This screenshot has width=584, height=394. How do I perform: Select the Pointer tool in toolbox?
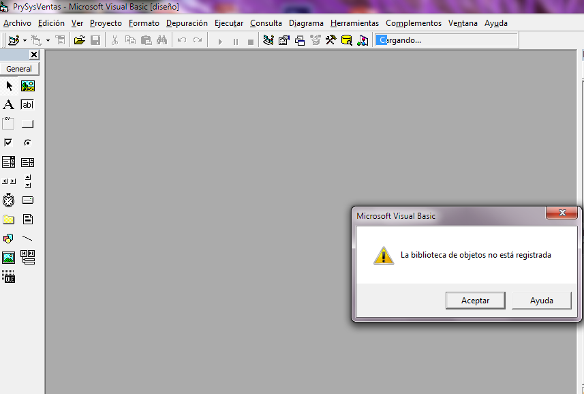9,86
